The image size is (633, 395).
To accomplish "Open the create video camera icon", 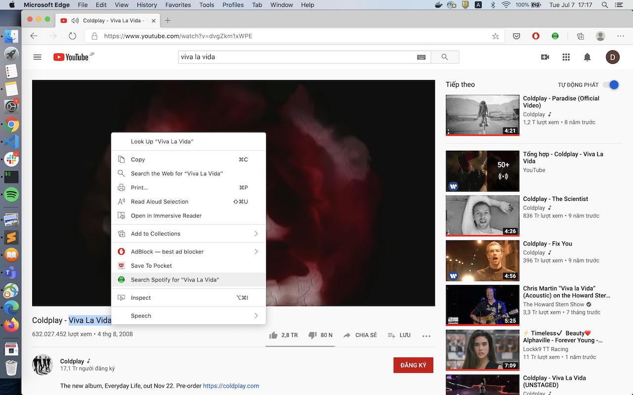I will tap(545, 57).
